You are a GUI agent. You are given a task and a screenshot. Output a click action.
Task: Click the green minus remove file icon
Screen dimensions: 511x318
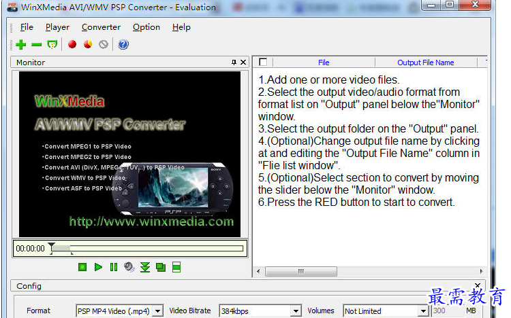pos(37,45)
